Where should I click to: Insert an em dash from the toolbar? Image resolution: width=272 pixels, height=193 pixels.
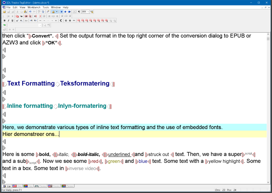click(40, 21)
